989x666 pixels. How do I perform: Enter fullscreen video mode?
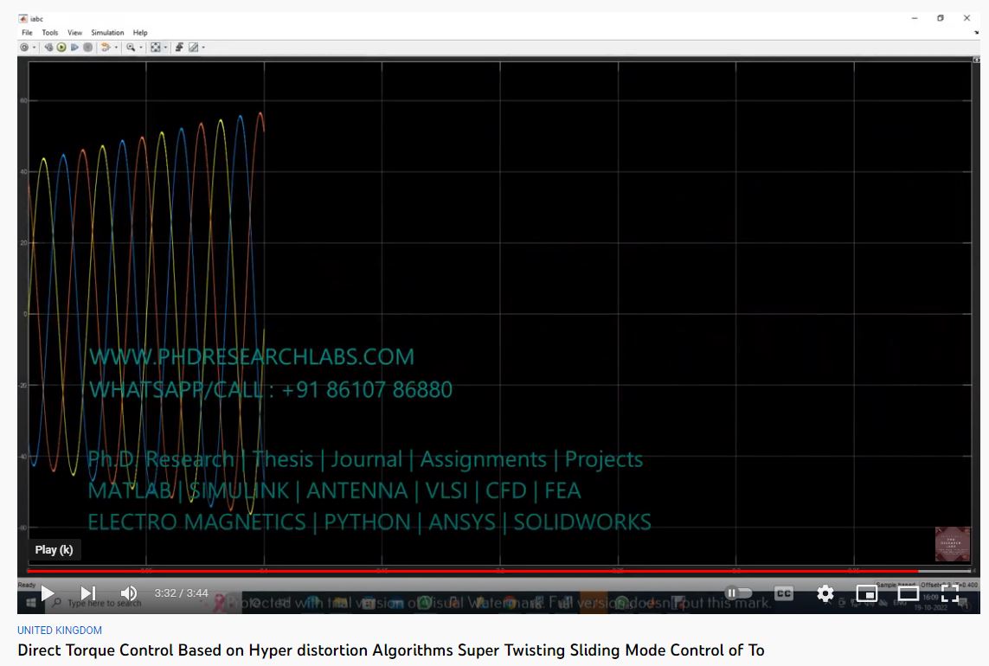click(949, 593)
